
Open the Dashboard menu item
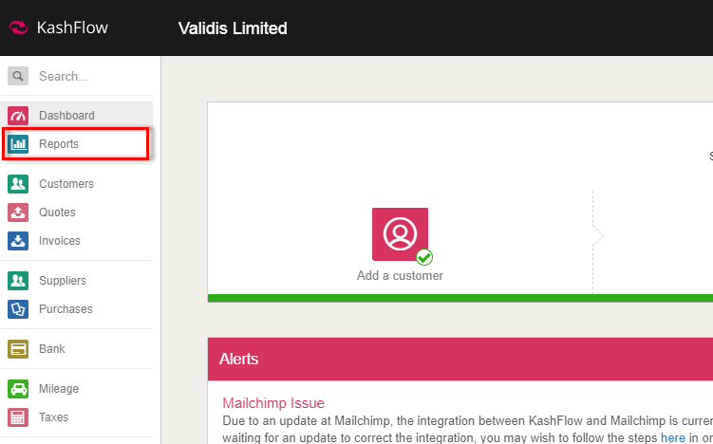[76, 116]
